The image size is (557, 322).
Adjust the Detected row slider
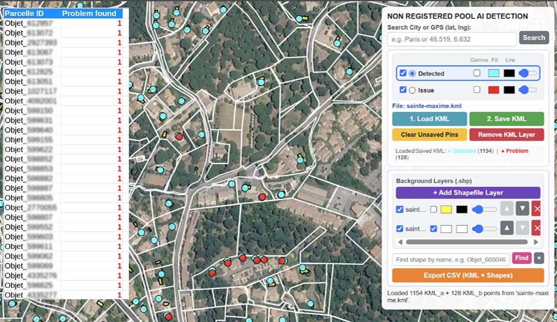(528, 73)
